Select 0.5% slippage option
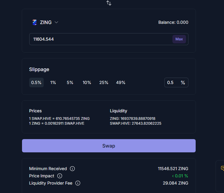Viewport: 224px width, 193px height. [x=36, y=82]
